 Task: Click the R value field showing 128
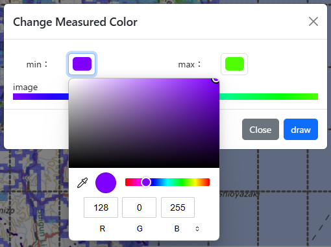click(101, 207)
